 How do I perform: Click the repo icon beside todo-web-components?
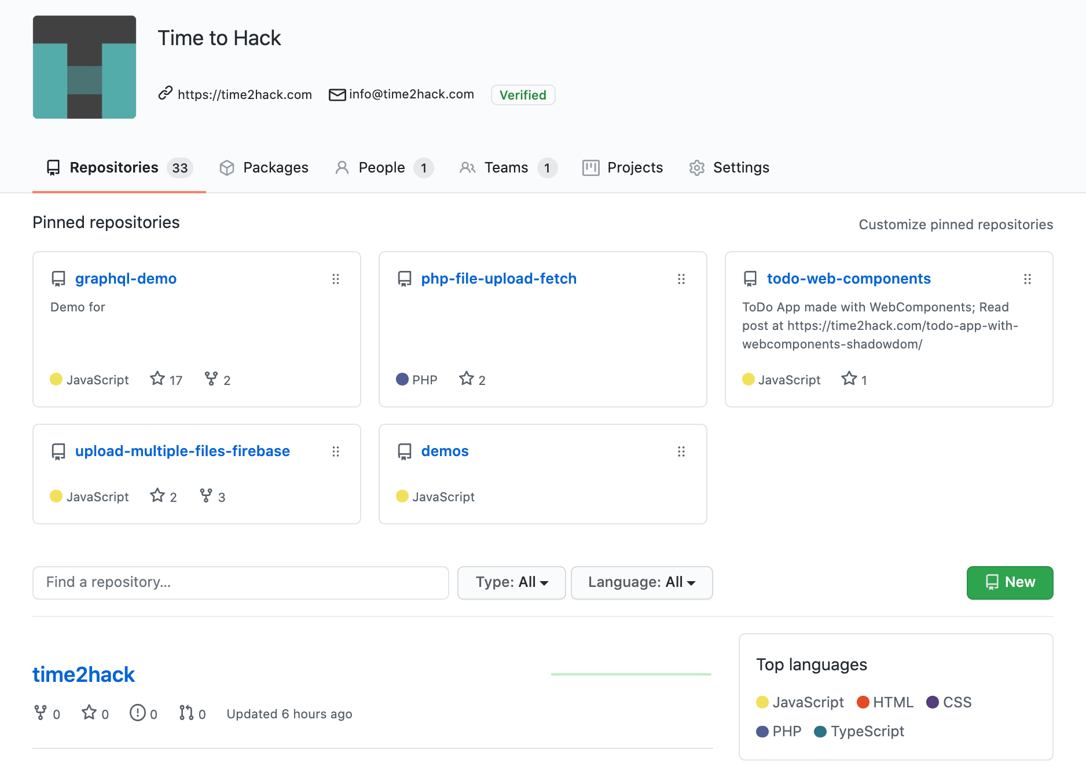coord(750,279)
